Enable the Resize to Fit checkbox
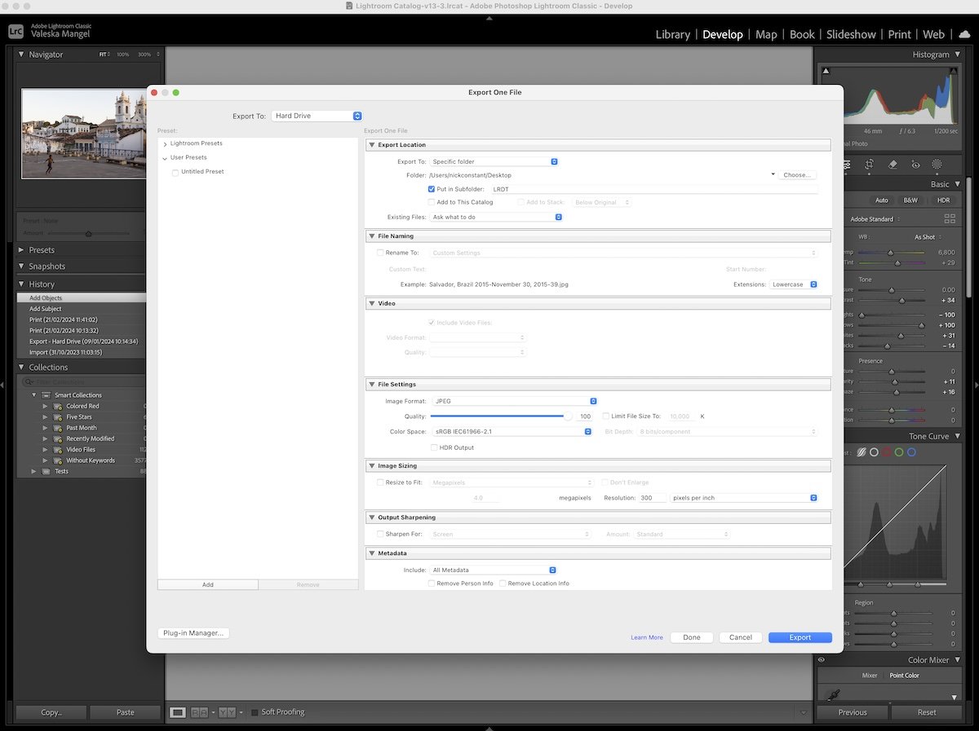Screen dimensions: 979x731 coord(380,482)
